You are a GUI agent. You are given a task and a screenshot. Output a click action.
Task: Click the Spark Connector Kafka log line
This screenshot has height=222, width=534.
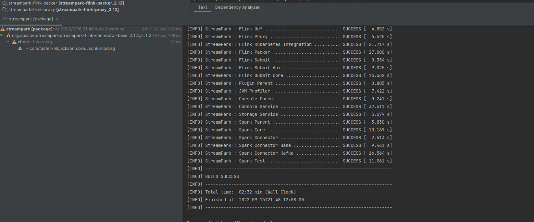point(290,153)
